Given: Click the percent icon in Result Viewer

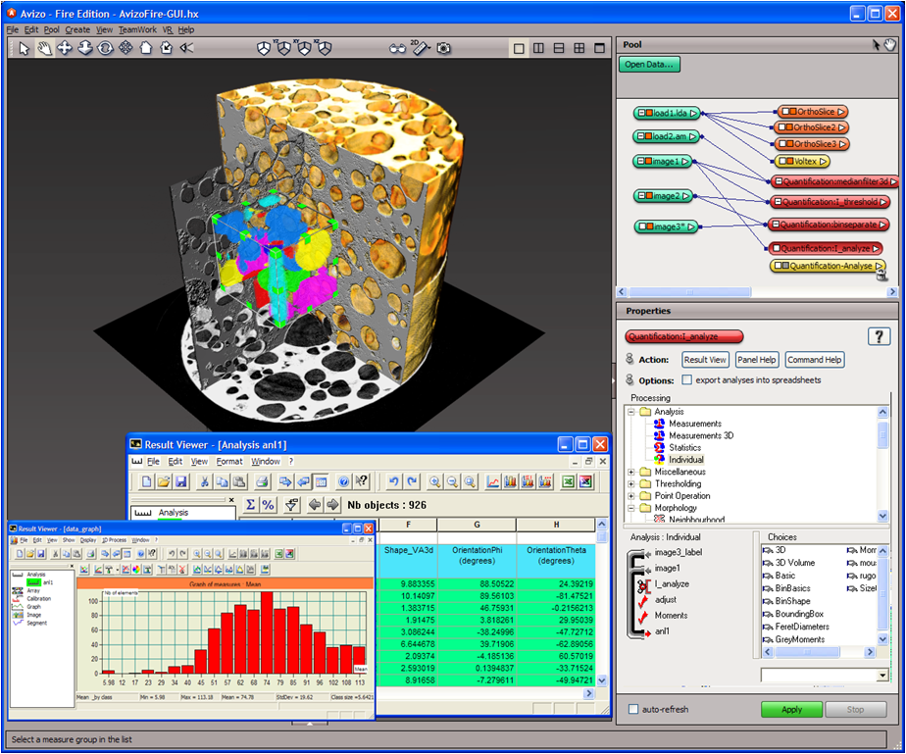Looking at the screenshot, I should (x=268, y=505).
